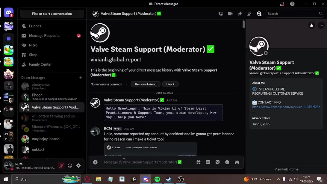This screenshot has height=184, width=327.
Task: Add friends to DM icon
Action: pyautogui.click(x=249, y=14)
